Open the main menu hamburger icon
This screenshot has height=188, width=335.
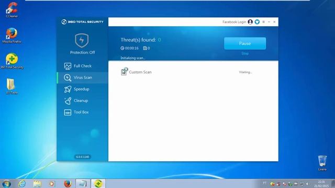tap(263, 22)
